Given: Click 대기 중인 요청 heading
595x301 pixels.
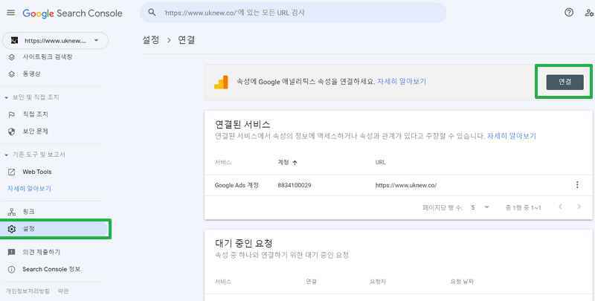Looking at the screenshot, I should point(244,243).
